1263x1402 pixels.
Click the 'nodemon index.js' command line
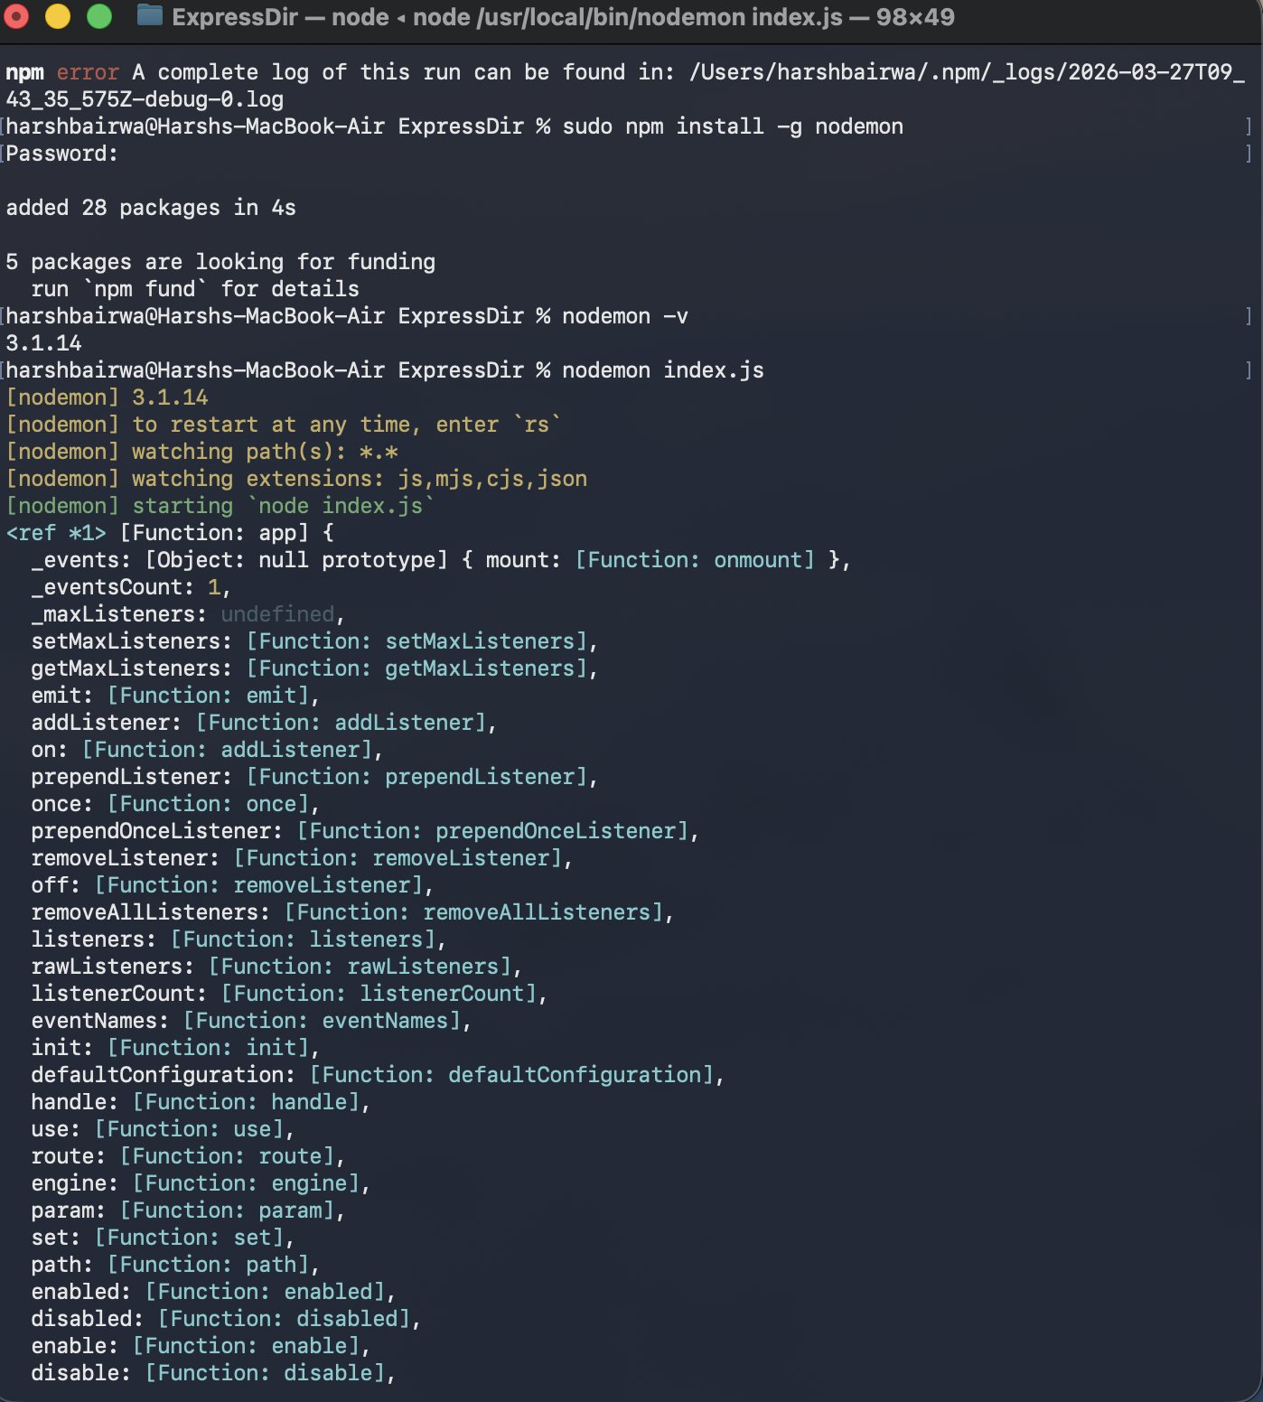click(x=662, y=370)
